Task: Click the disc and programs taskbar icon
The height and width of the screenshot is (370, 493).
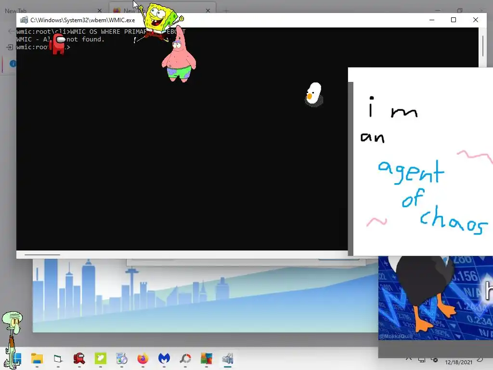Action: click(x=122, y=358)
